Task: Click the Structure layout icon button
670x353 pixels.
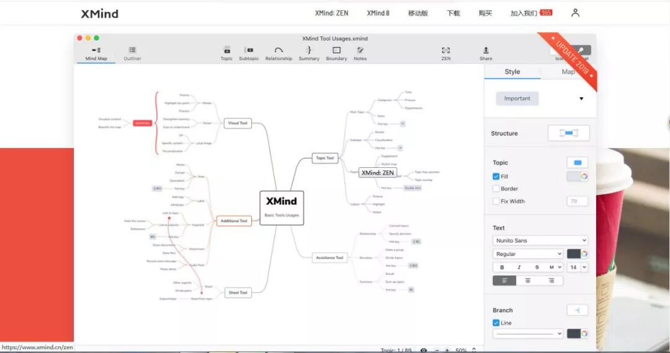Action: pos(569,133)
